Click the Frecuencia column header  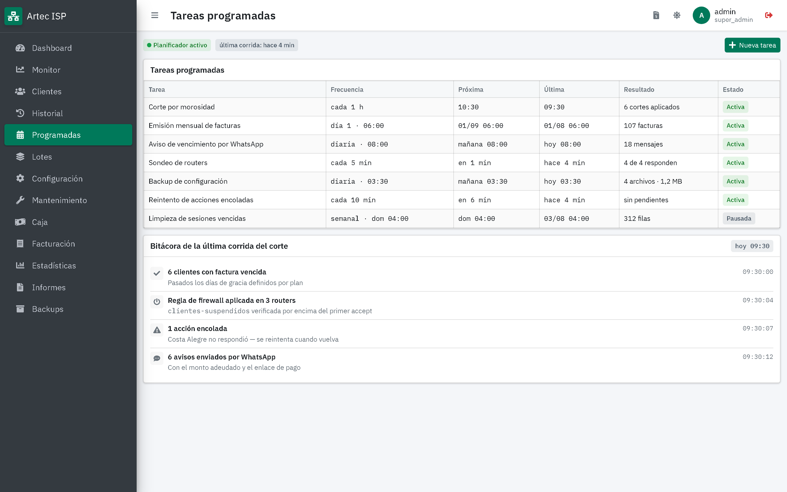click(390, 89)
